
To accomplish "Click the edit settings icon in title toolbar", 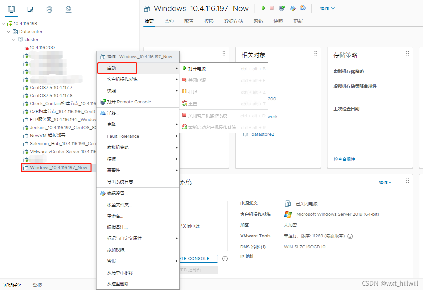I will tap(293, 8).
